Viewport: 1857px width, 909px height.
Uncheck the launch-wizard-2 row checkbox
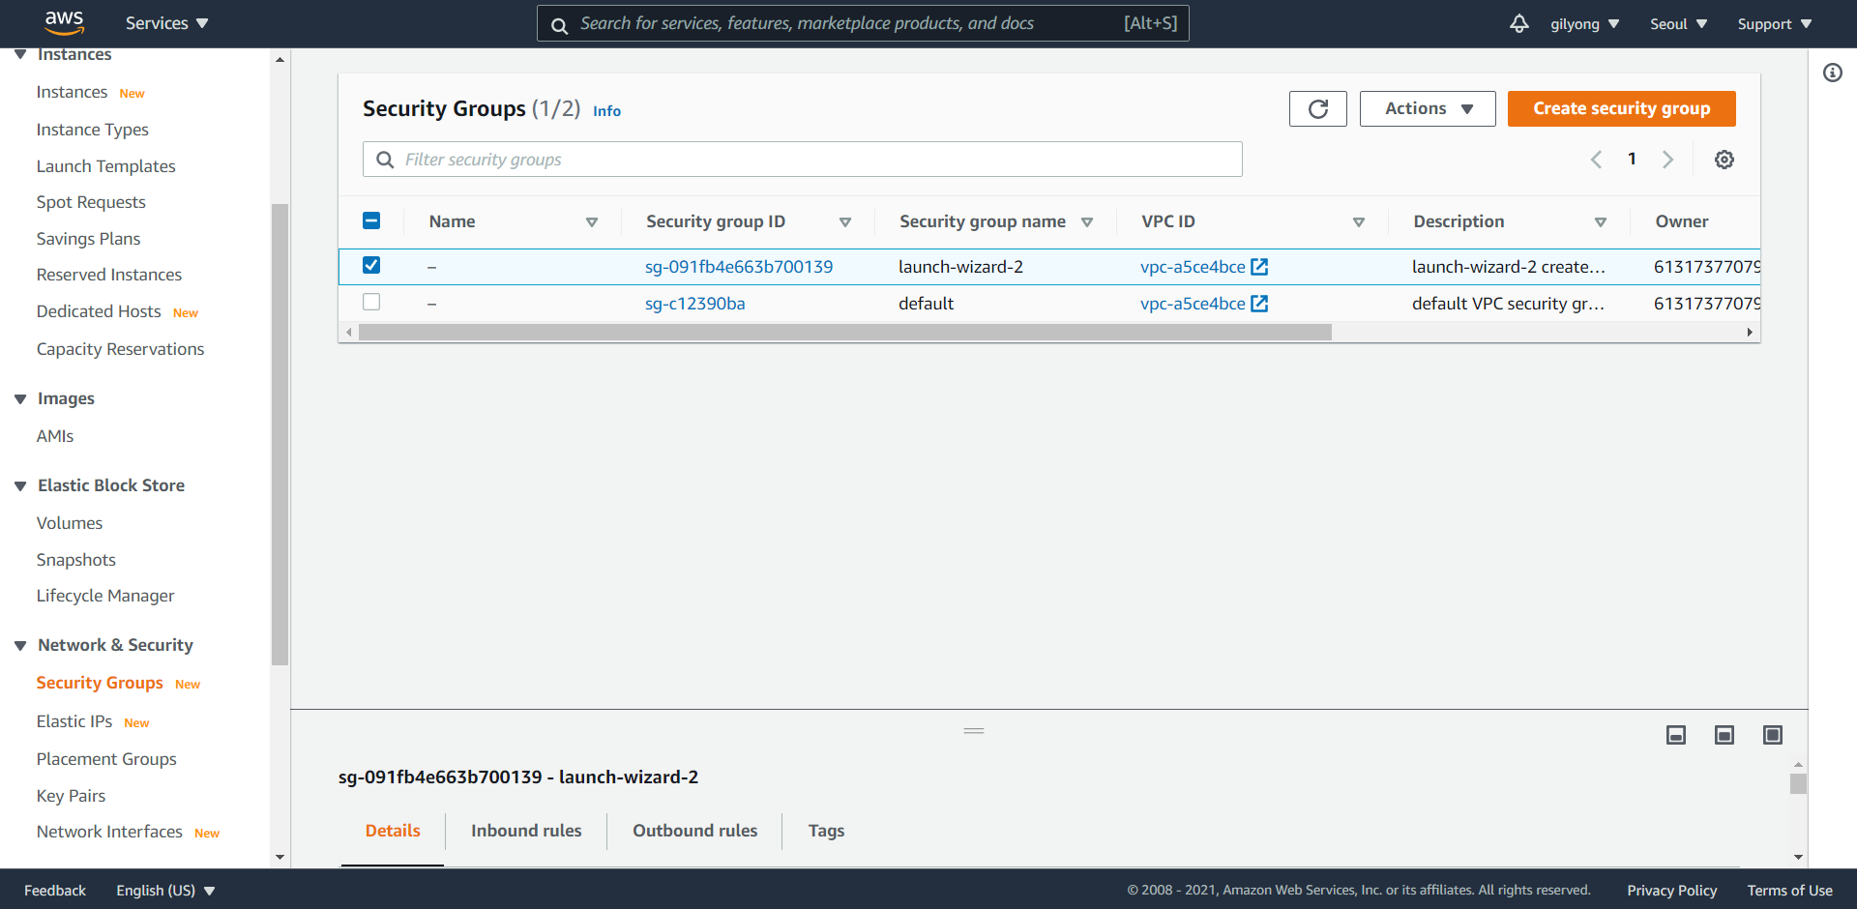(371, 265)
